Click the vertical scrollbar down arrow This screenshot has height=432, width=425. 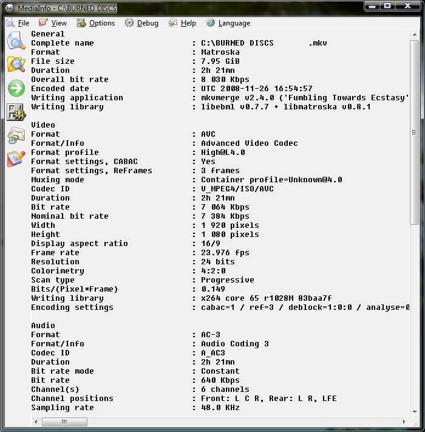pyautogui.click(x=415, y=411)
